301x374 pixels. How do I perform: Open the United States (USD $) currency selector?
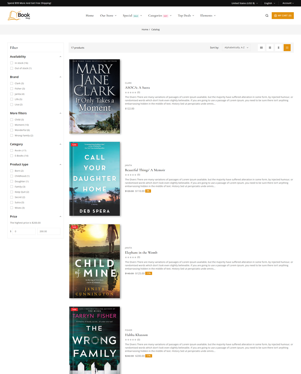click(245, 3)
